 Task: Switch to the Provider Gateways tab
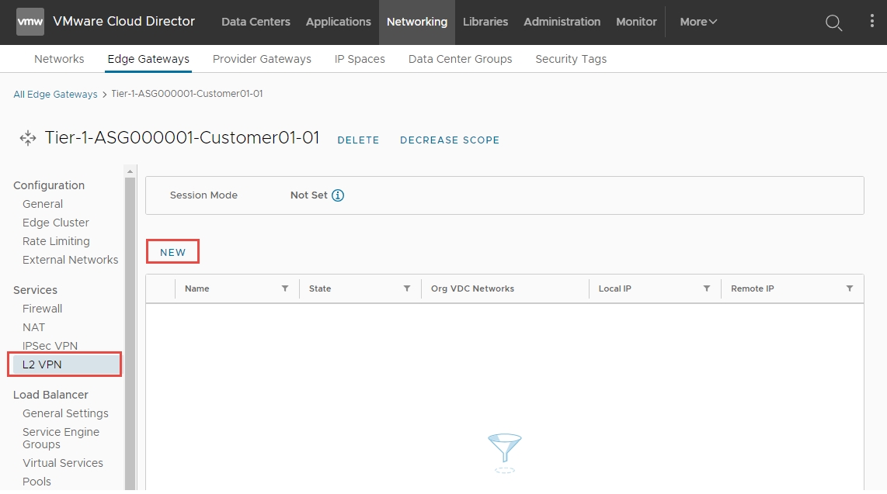[x=262, y=59]
